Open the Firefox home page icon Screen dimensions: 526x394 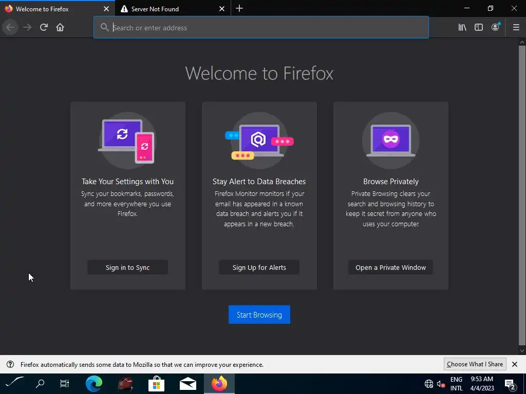click(60, 28)
